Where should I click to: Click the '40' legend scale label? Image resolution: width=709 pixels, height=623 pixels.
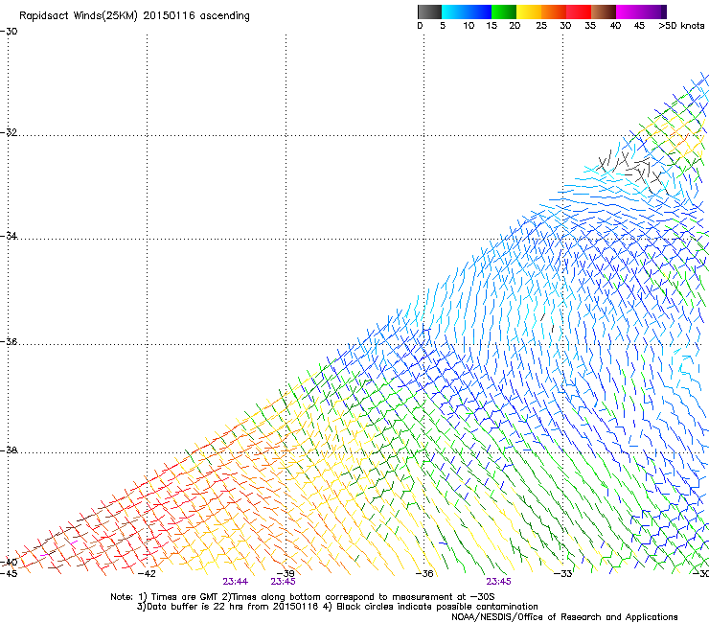pyautogui.click(x=615, y=26)
